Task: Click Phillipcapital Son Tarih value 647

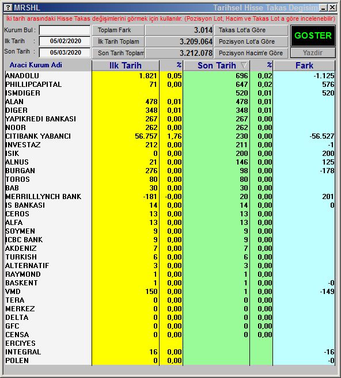Action: (x=242, y=85)
